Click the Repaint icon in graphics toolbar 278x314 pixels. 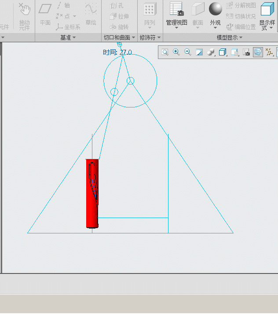pyautogui.click(x=199, y=52)
